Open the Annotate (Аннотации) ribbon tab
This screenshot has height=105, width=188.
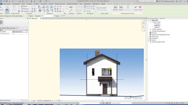44,4
